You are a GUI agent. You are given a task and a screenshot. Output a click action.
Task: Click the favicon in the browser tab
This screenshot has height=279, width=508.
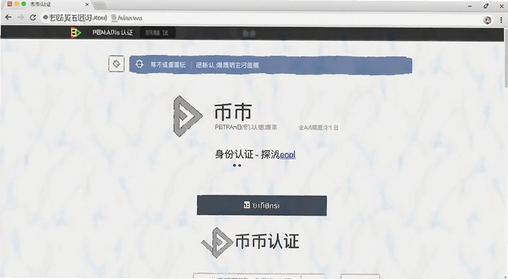pos(10,4)
